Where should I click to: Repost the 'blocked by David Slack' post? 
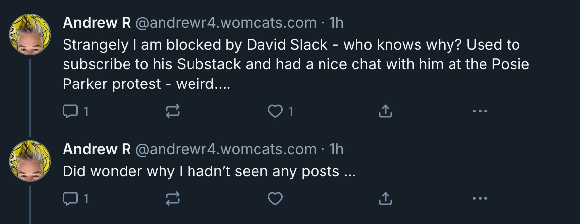click(x=172, y=112)
